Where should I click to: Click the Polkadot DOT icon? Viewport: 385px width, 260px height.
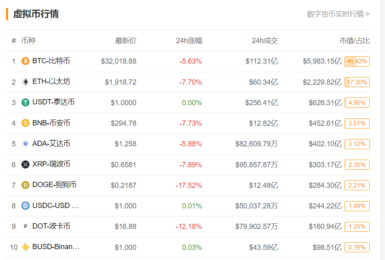25,227
